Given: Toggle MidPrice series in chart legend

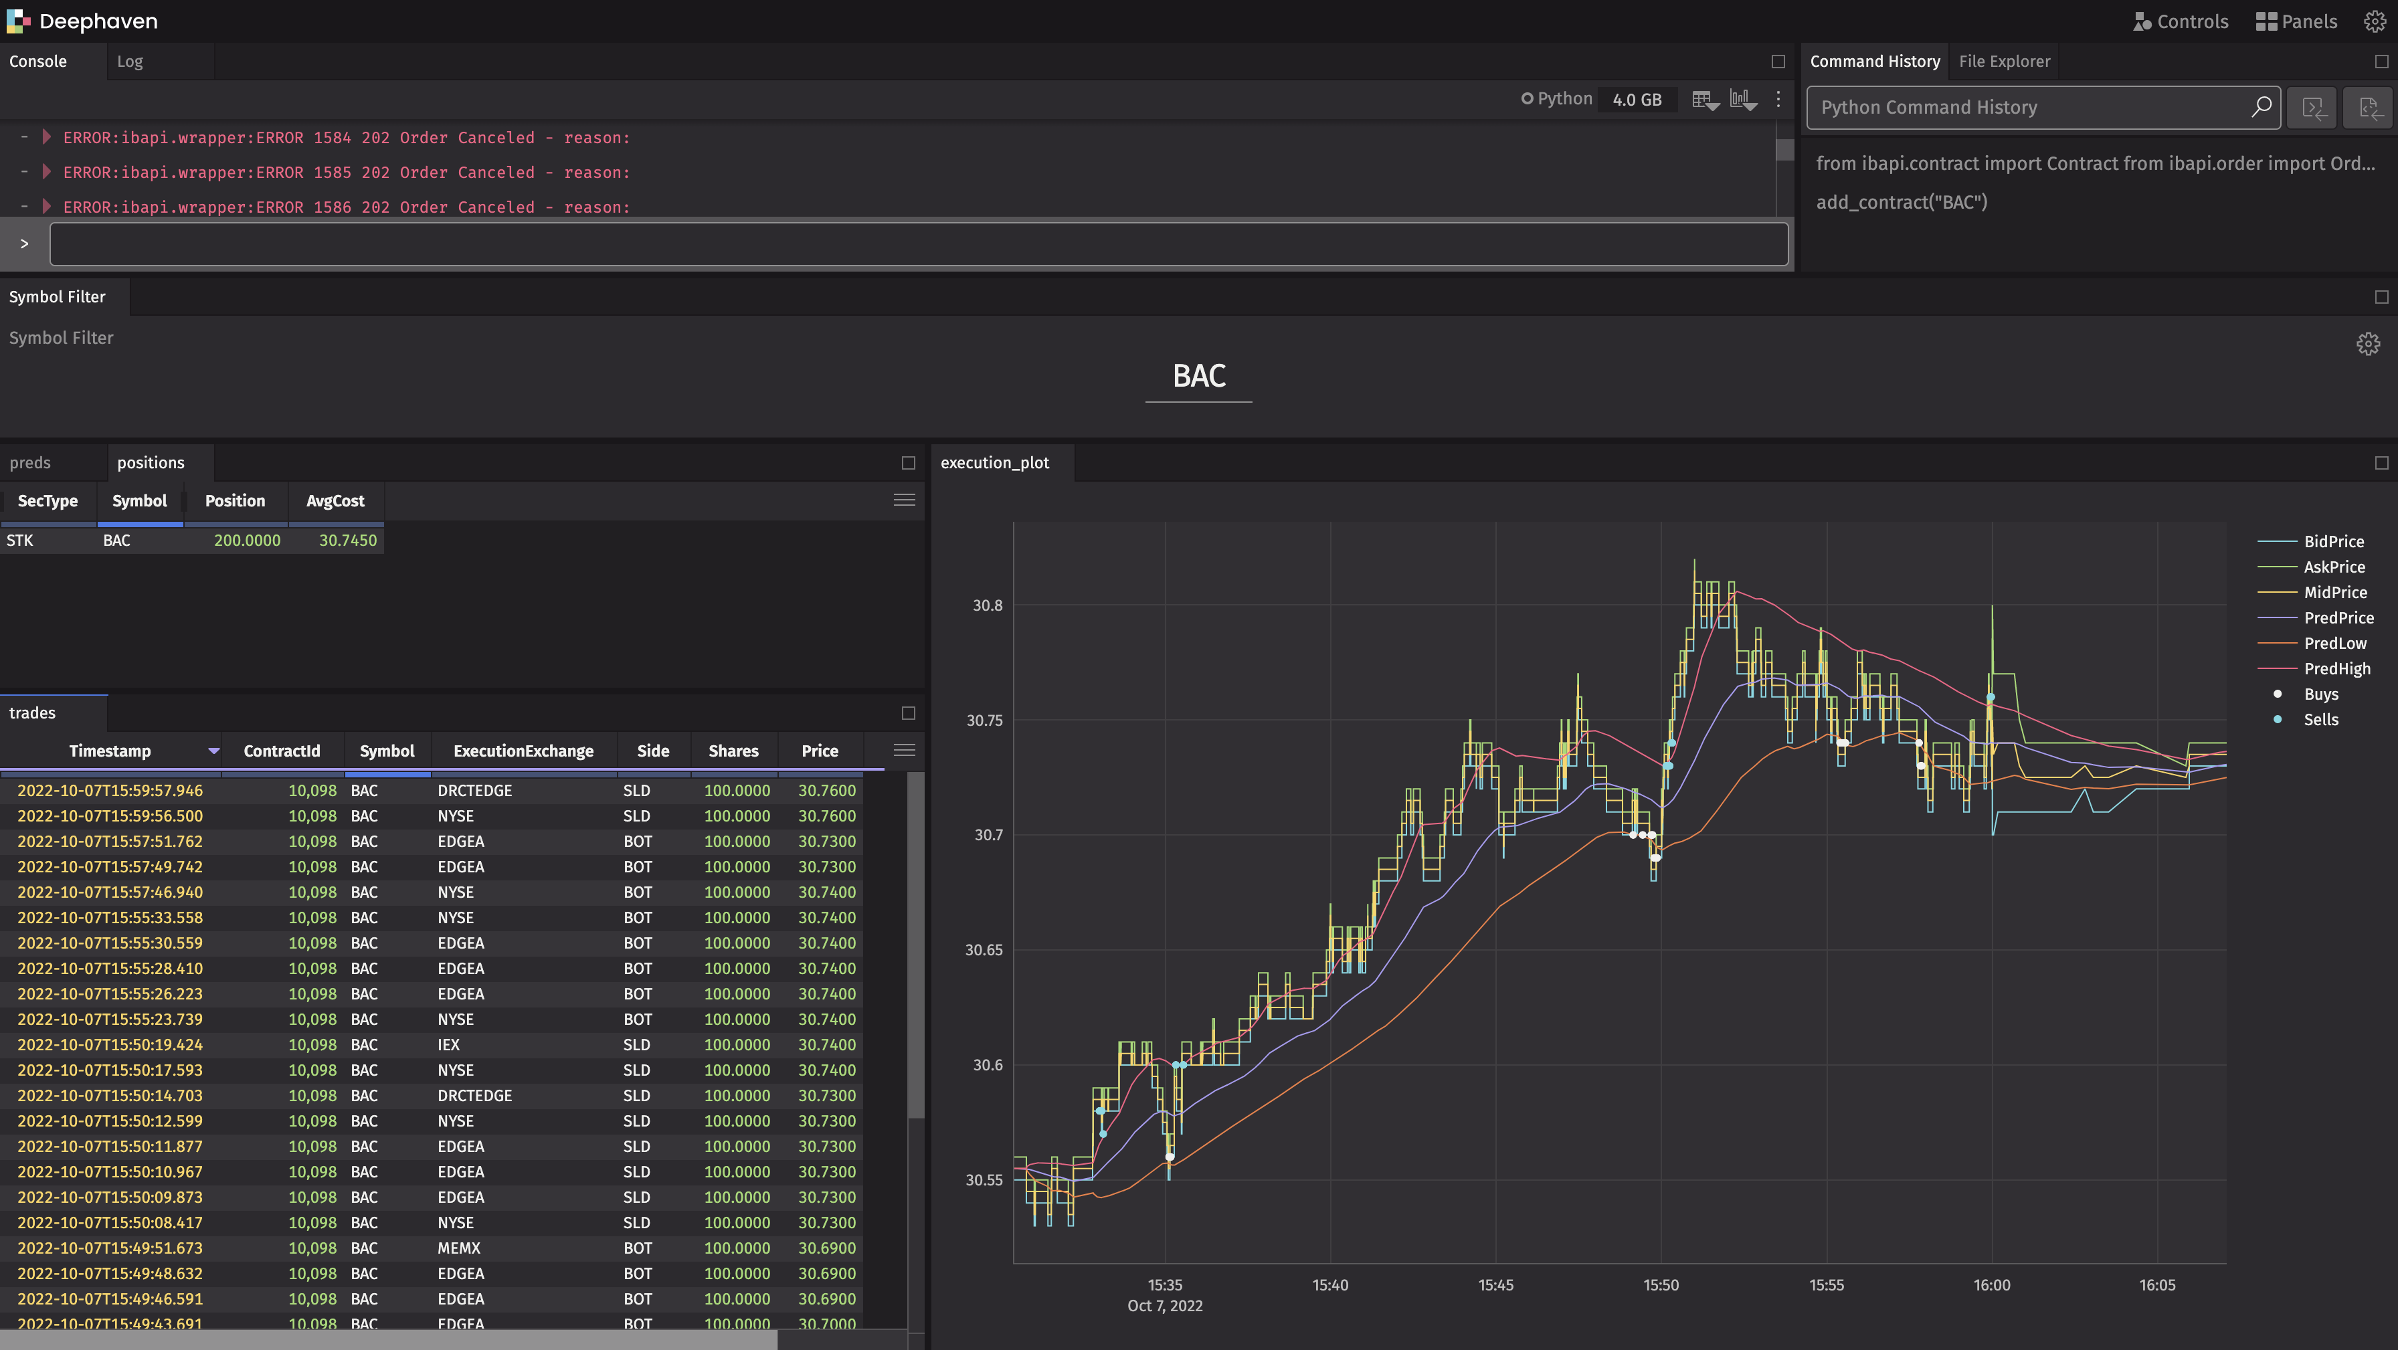Looking at the screenshot, I should coord(2312,592).
